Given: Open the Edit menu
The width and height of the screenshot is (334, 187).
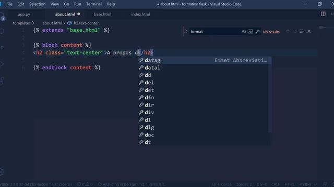Looking at the screenshot, I should (x=21, y=4).
